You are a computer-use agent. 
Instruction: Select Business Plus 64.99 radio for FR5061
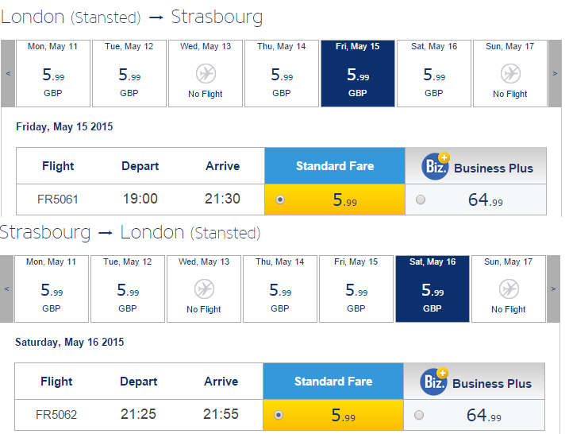coord(421,200)
